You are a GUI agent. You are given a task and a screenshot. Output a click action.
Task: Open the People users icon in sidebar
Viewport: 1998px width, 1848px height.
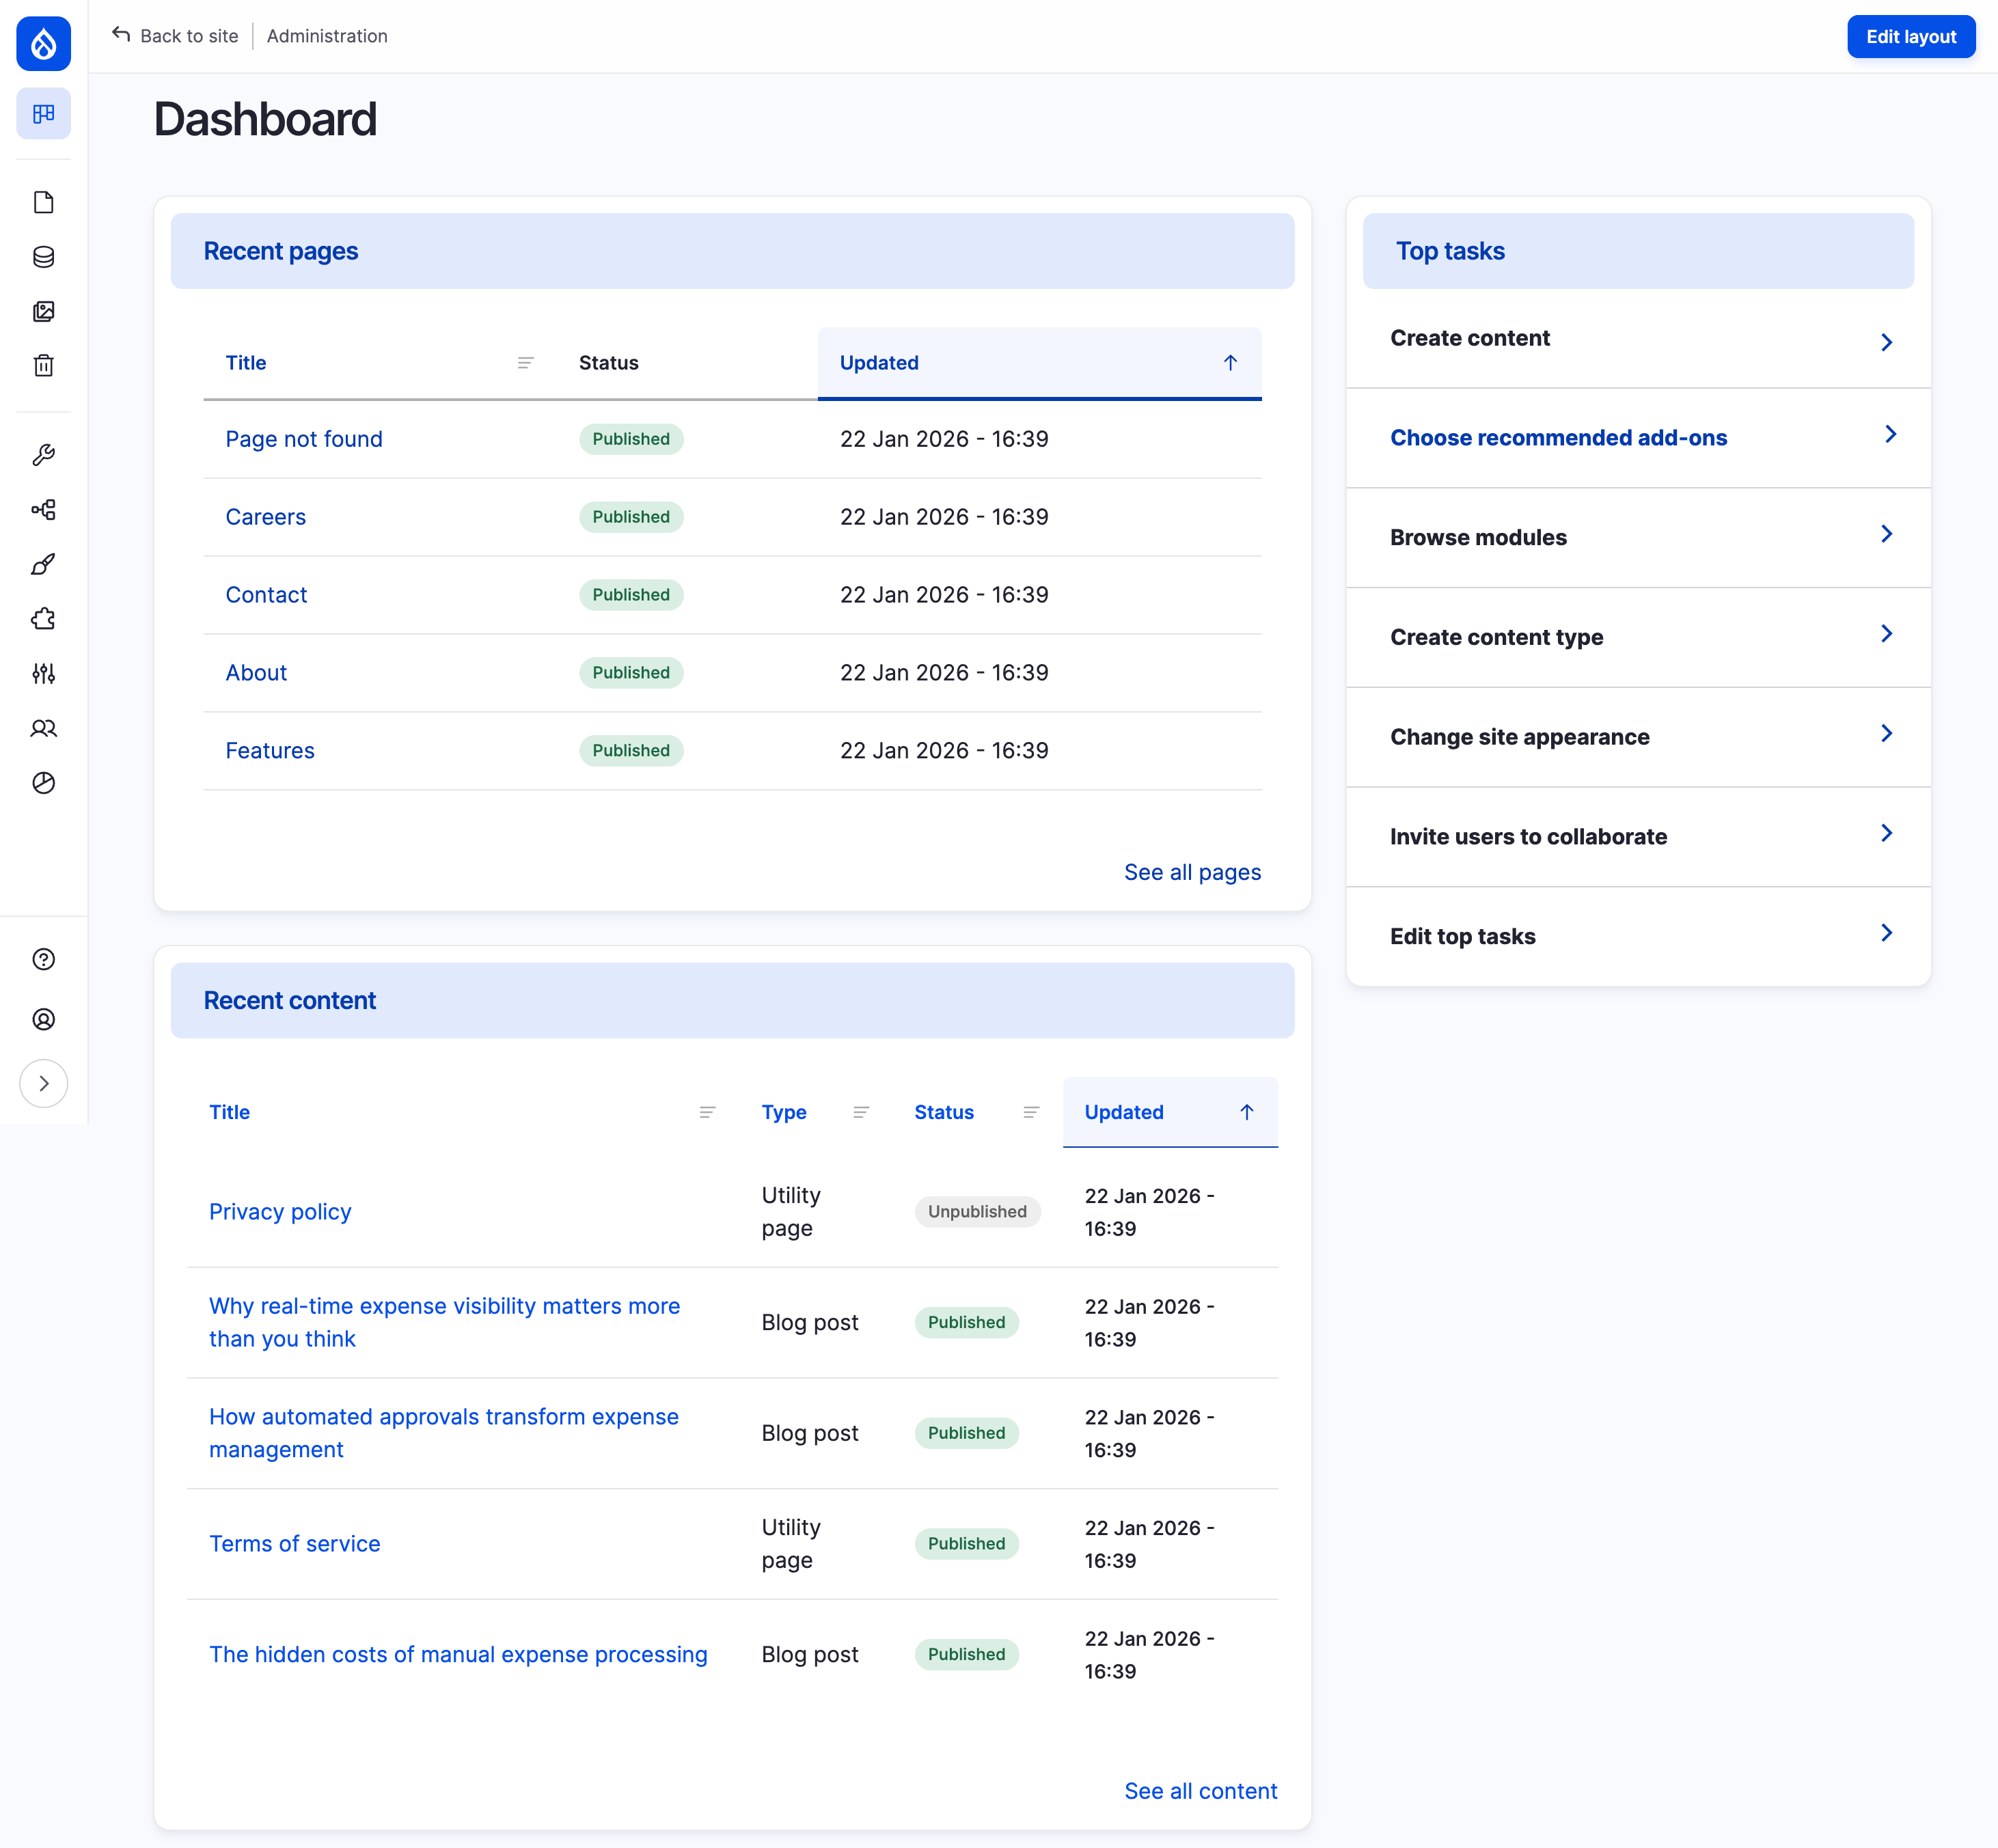[x=43, y=728]
